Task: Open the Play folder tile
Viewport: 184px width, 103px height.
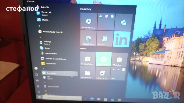Action: [x=118, y=74]
